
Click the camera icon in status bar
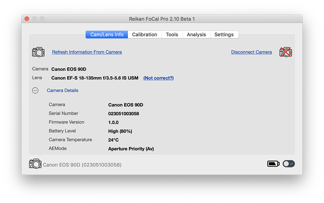pyautogui.click(x=35, y=164)
